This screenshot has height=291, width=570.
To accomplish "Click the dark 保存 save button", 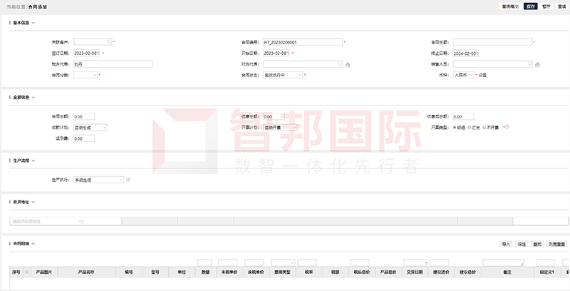I will [x=530, y=6].
